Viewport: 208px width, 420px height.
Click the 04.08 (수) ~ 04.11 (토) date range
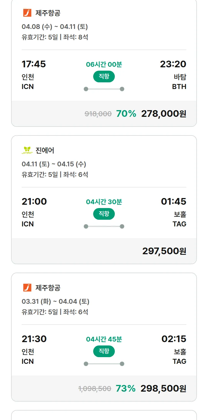point(55,27)
